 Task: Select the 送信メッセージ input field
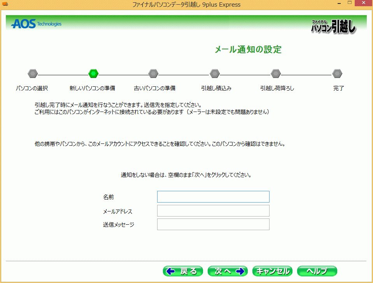pyautogui.click(x=213, y=224)
